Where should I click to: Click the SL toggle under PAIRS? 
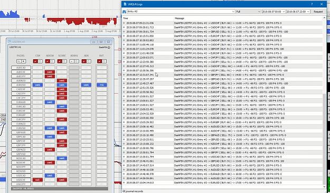tap(18, 61)
